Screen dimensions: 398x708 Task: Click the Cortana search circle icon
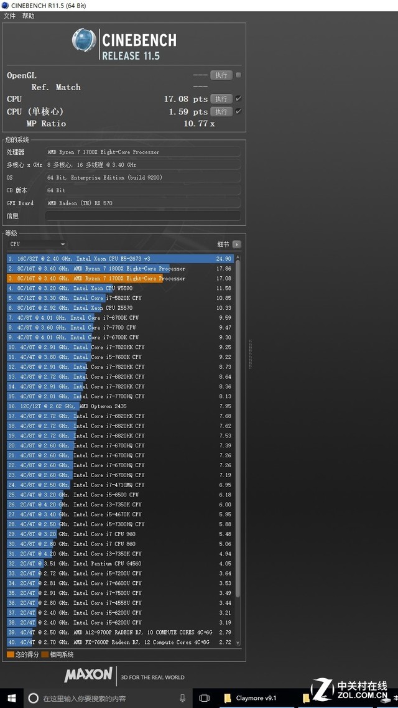34,698
